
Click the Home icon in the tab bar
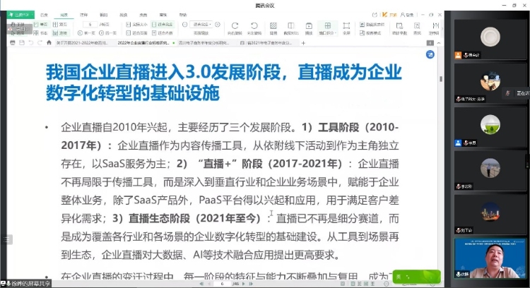[x=48, y=43]
